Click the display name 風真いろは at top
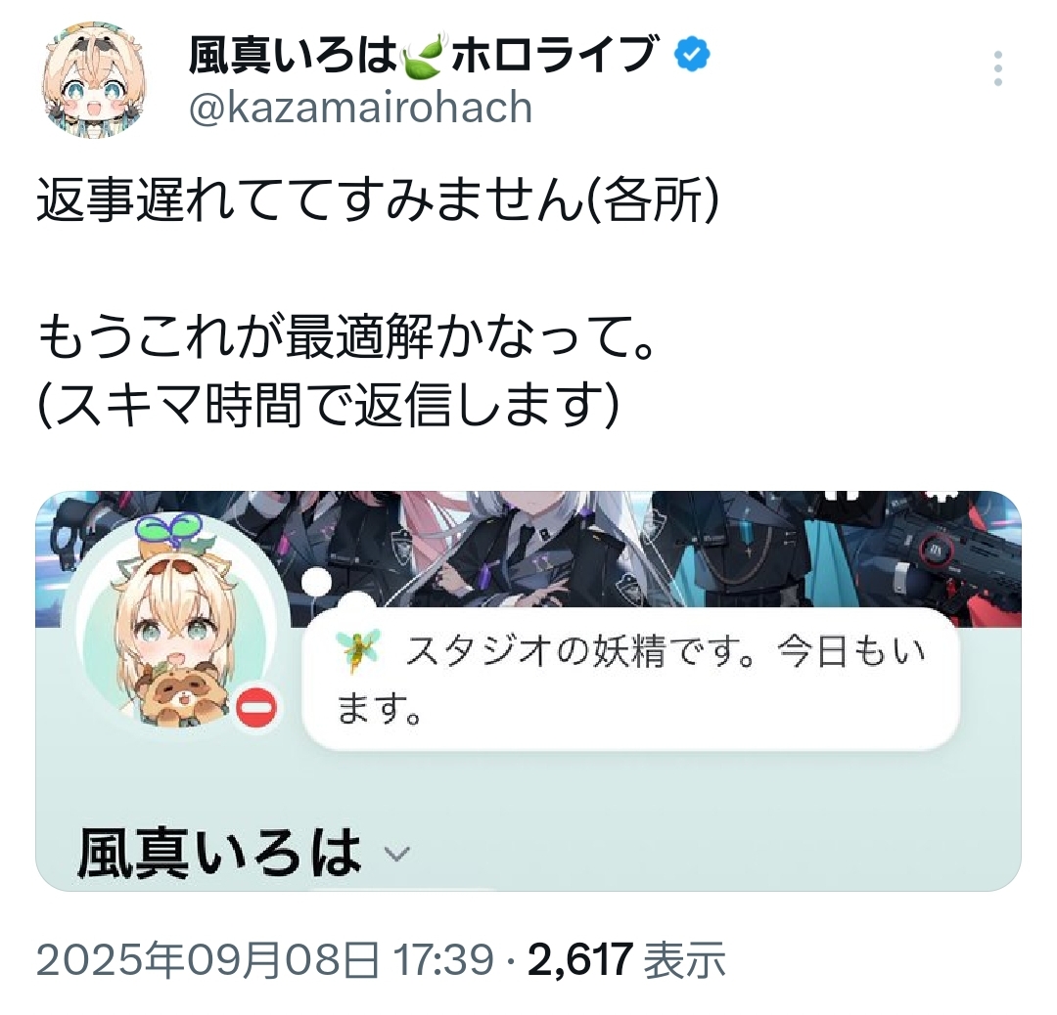 tap(294, 55)
